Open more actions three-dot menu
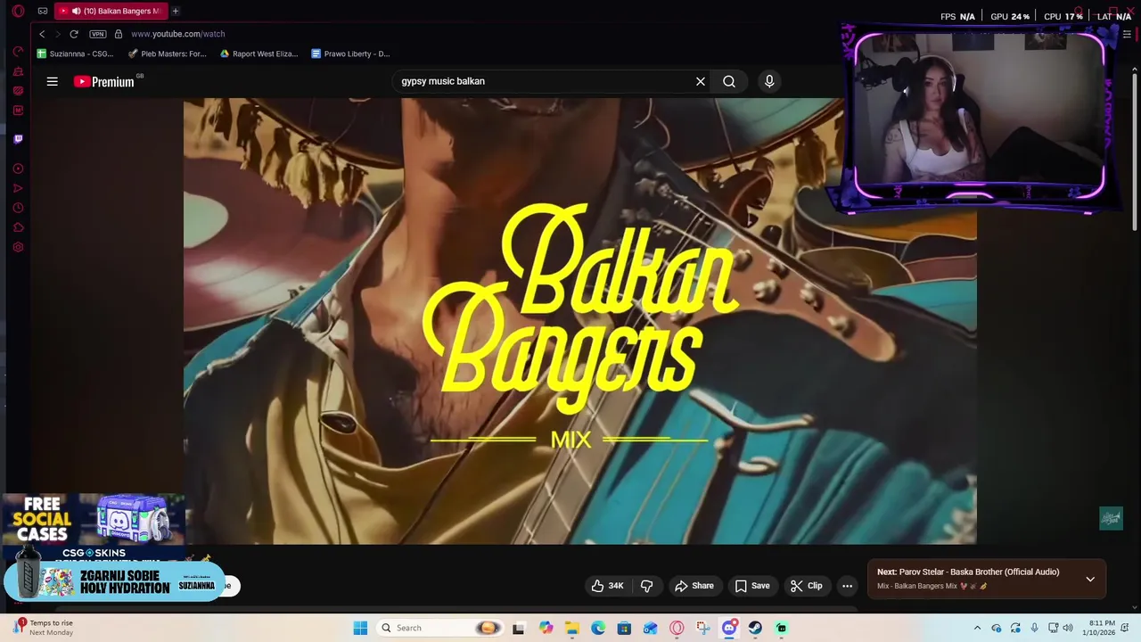The height and width of the screenshot is (642, 1141). pyautogui.click(x=847, y=586)
